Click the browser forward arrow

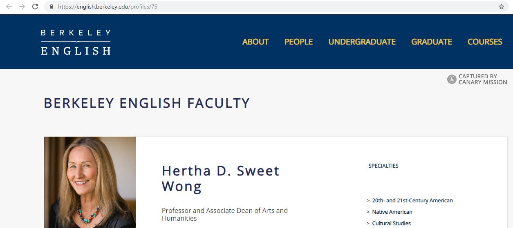(22, 7)
